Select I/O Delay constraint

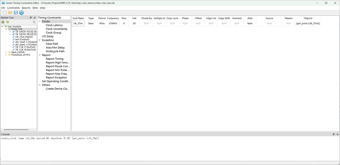point(48,37)
